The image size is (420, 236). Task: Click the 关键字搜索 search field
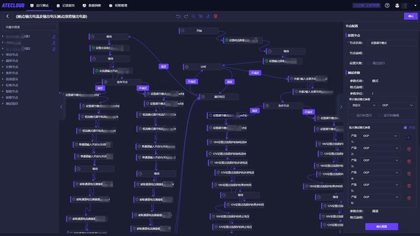(x=29, y=27)
